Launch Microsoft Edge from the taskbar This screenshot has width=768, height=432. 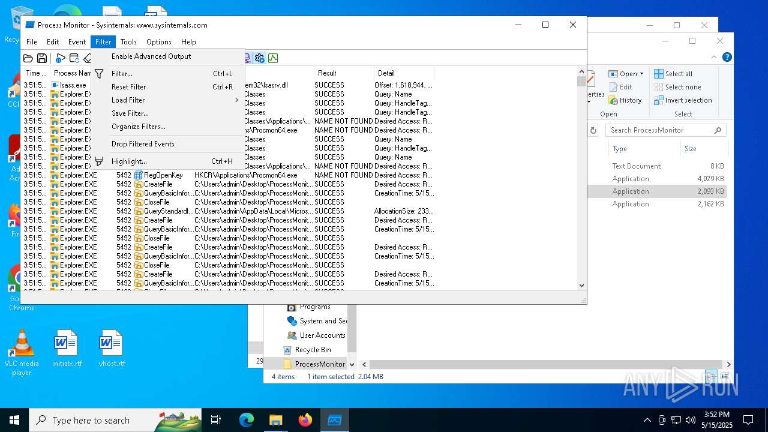tap(247, 420)
